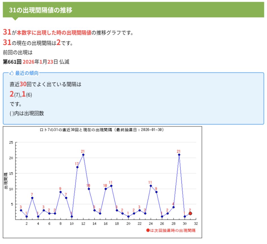Click the red text 本数字に出現した時の出現間隔値

coord(54,33)
